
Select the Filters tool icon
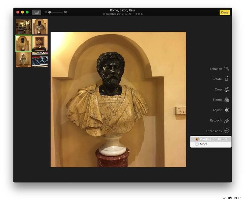(x=226, y=100)
